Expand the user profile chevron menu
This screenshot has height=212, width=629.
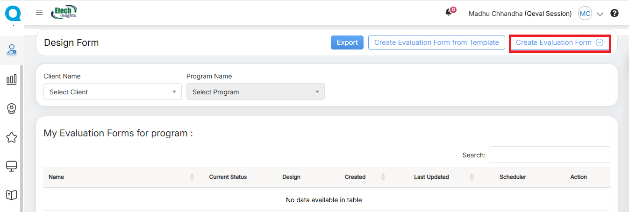pos(600,14)
